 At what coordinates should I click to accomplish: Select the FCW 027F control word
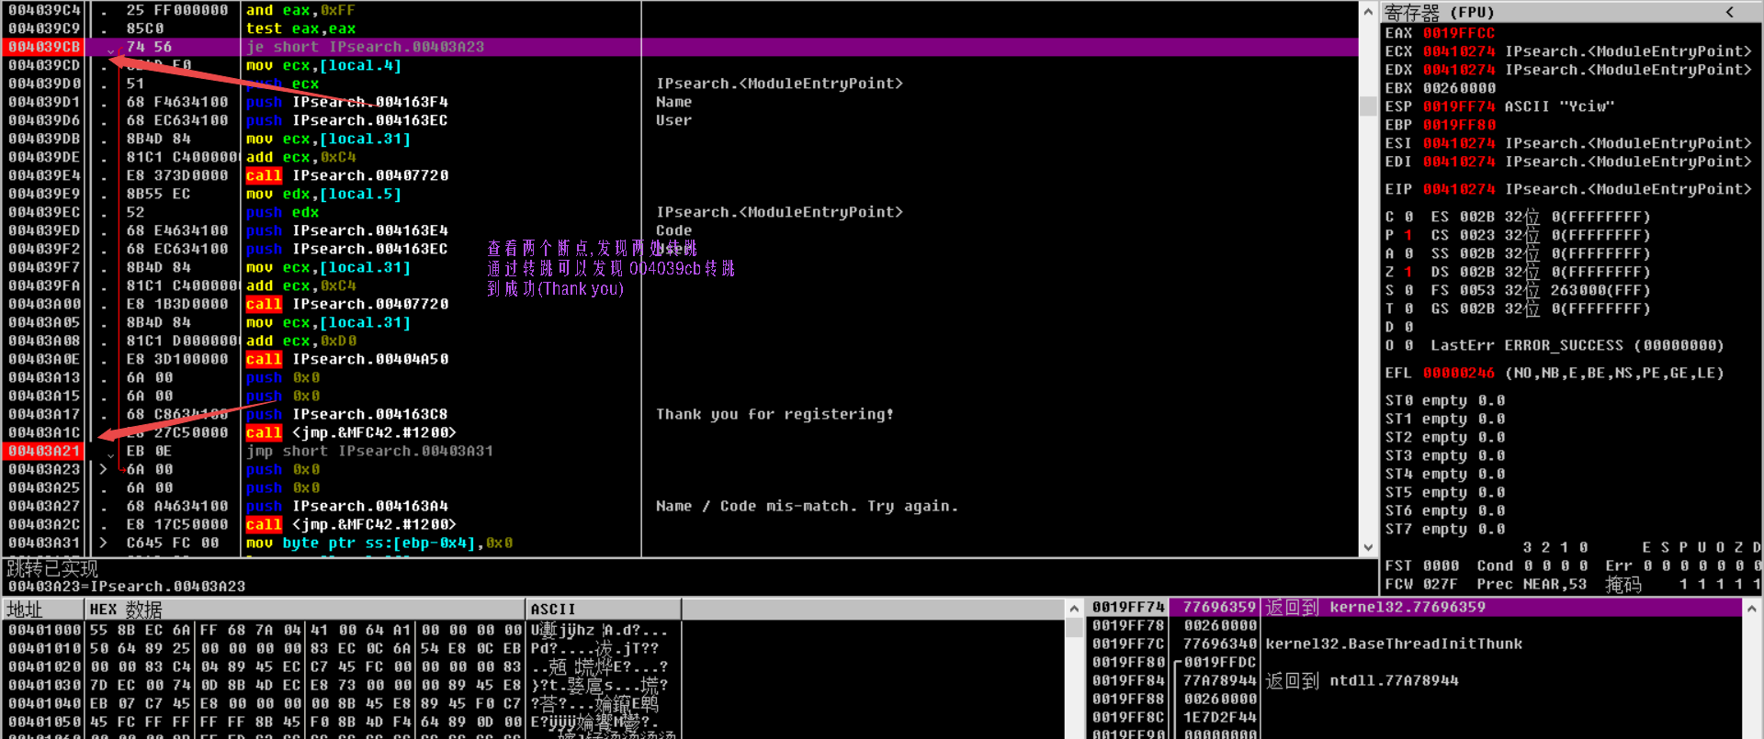coord(1422,584)
